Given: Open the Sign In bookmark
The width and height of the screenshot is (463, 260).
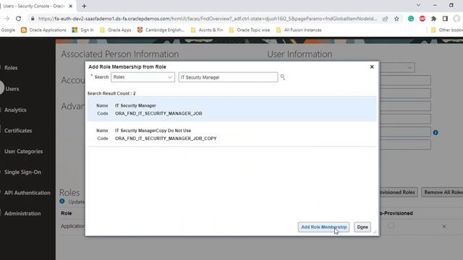Looking at the screenshot, I should pos(83,30).
